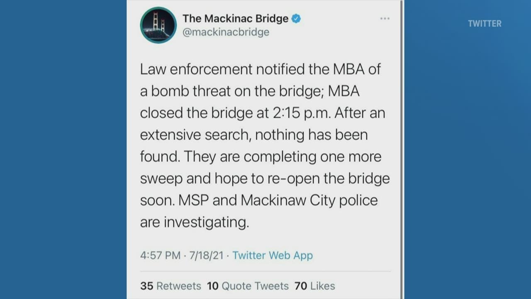Viewport: 531px width, 299px height.
Task: Click "MSP" in the tweet text
Action: pos(193,200)
